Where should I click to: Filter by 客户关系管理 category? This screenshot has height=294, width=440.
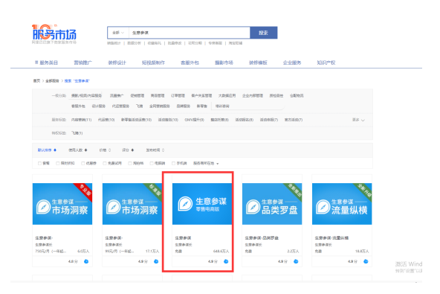(201, 95)
